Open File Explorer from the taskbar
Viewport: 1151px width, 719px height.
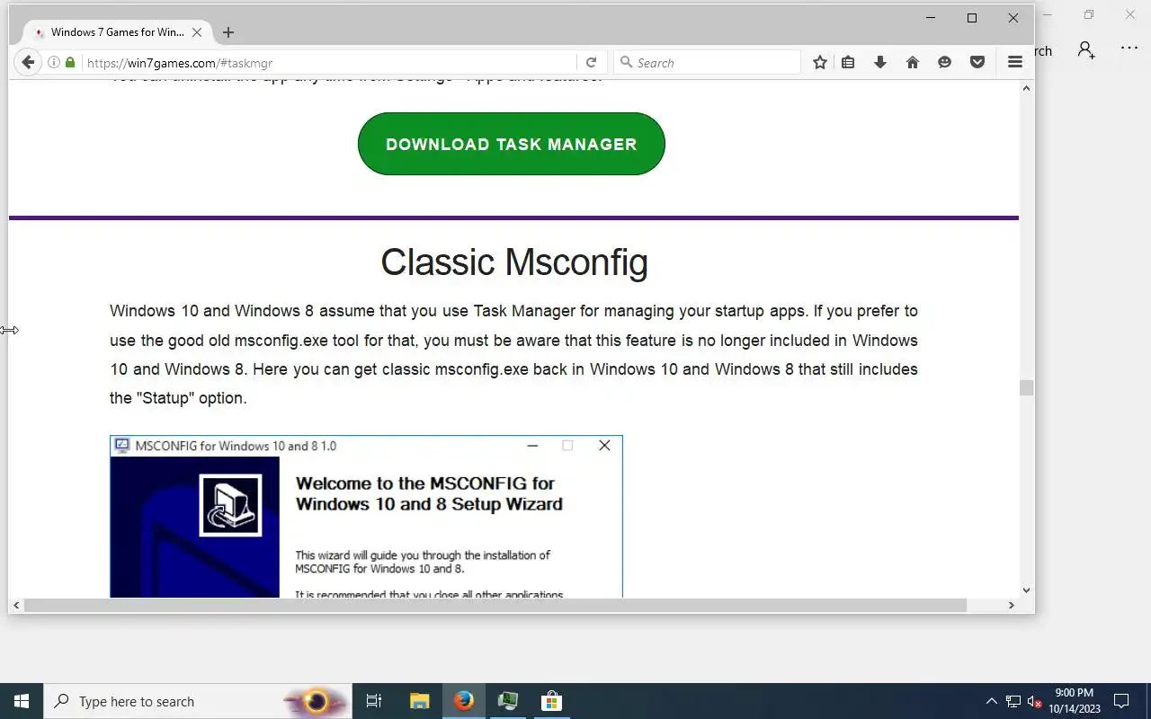(x=420, y=701)
